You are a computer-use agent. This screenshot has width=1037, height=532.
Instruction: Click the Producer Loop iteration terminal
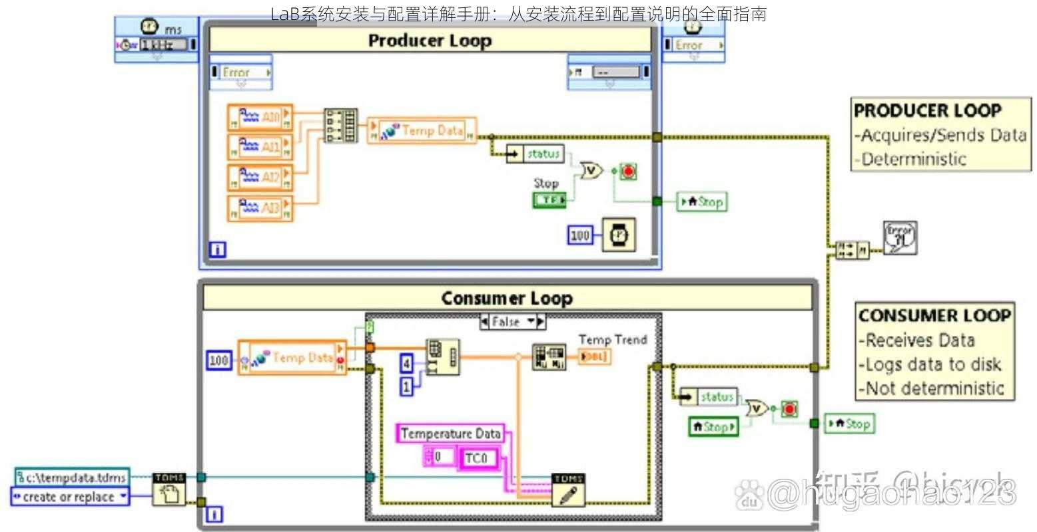(217, 249)
